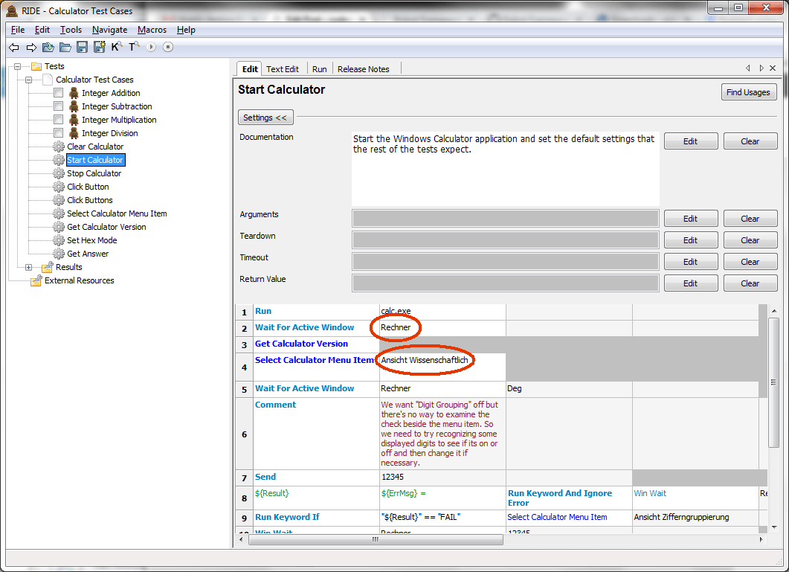The height and width of the screenshot is (572, 789).
Task: Expand the Results tree node
Action: 29,267
